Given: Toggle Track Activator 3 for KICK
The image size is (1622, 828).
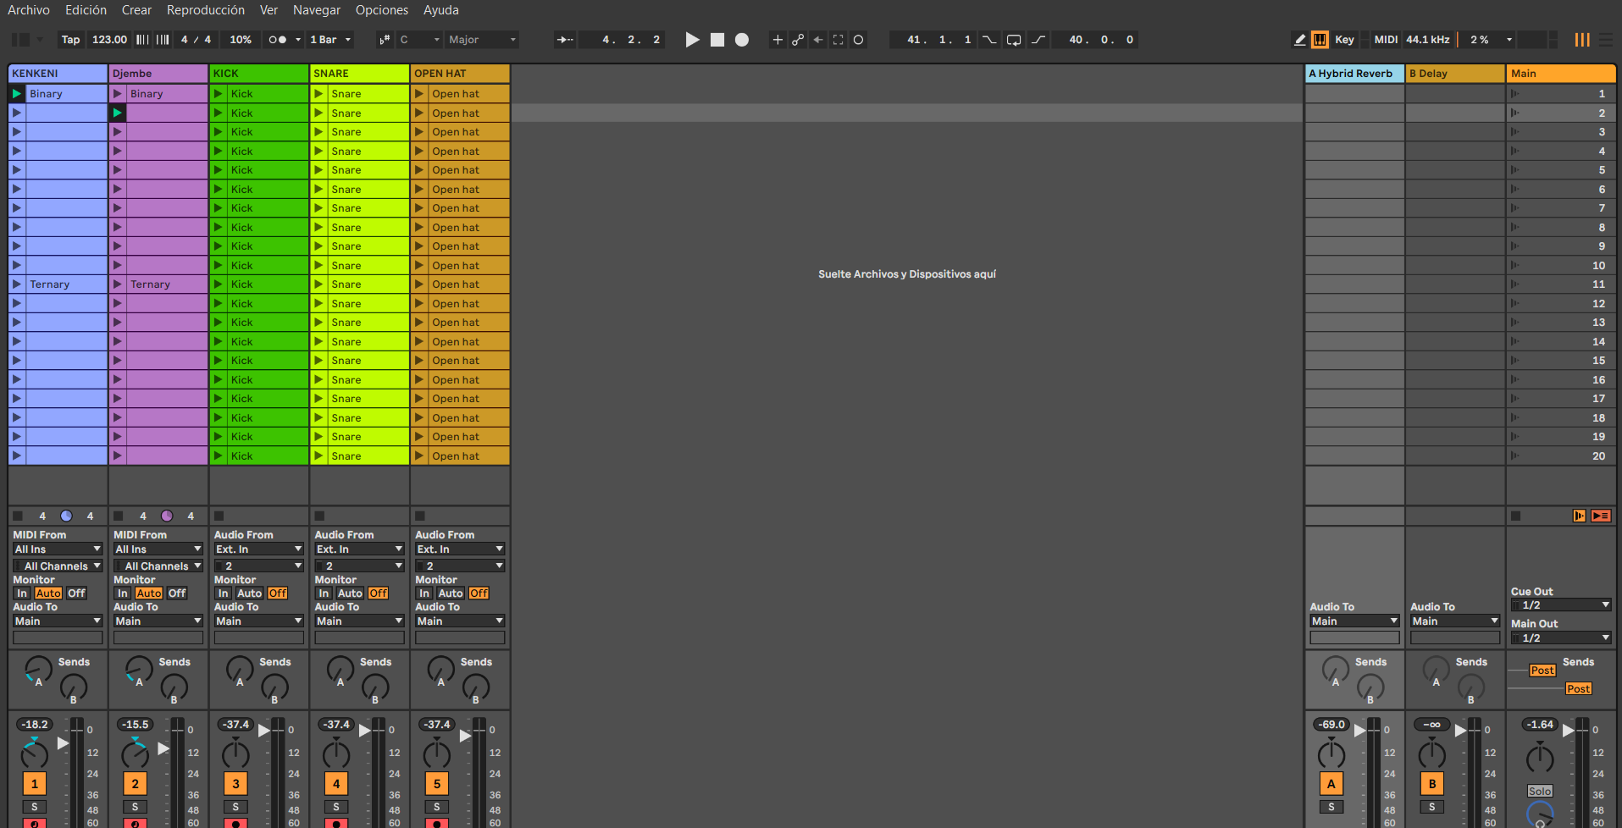Looking at the screenshot, I should tap(235, 784).
